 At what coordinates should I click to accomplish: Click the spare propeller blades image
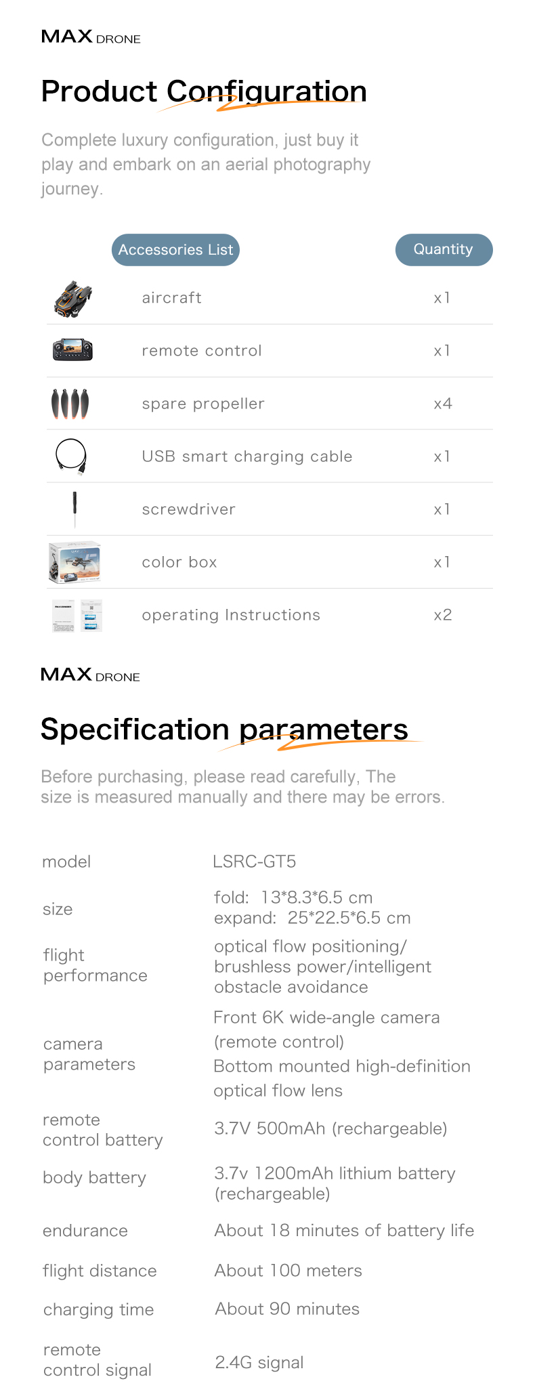tap(70, 404)
